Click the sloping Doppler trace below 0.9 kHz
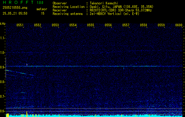Screen dimensions: 185x117 tap(21, 73)
